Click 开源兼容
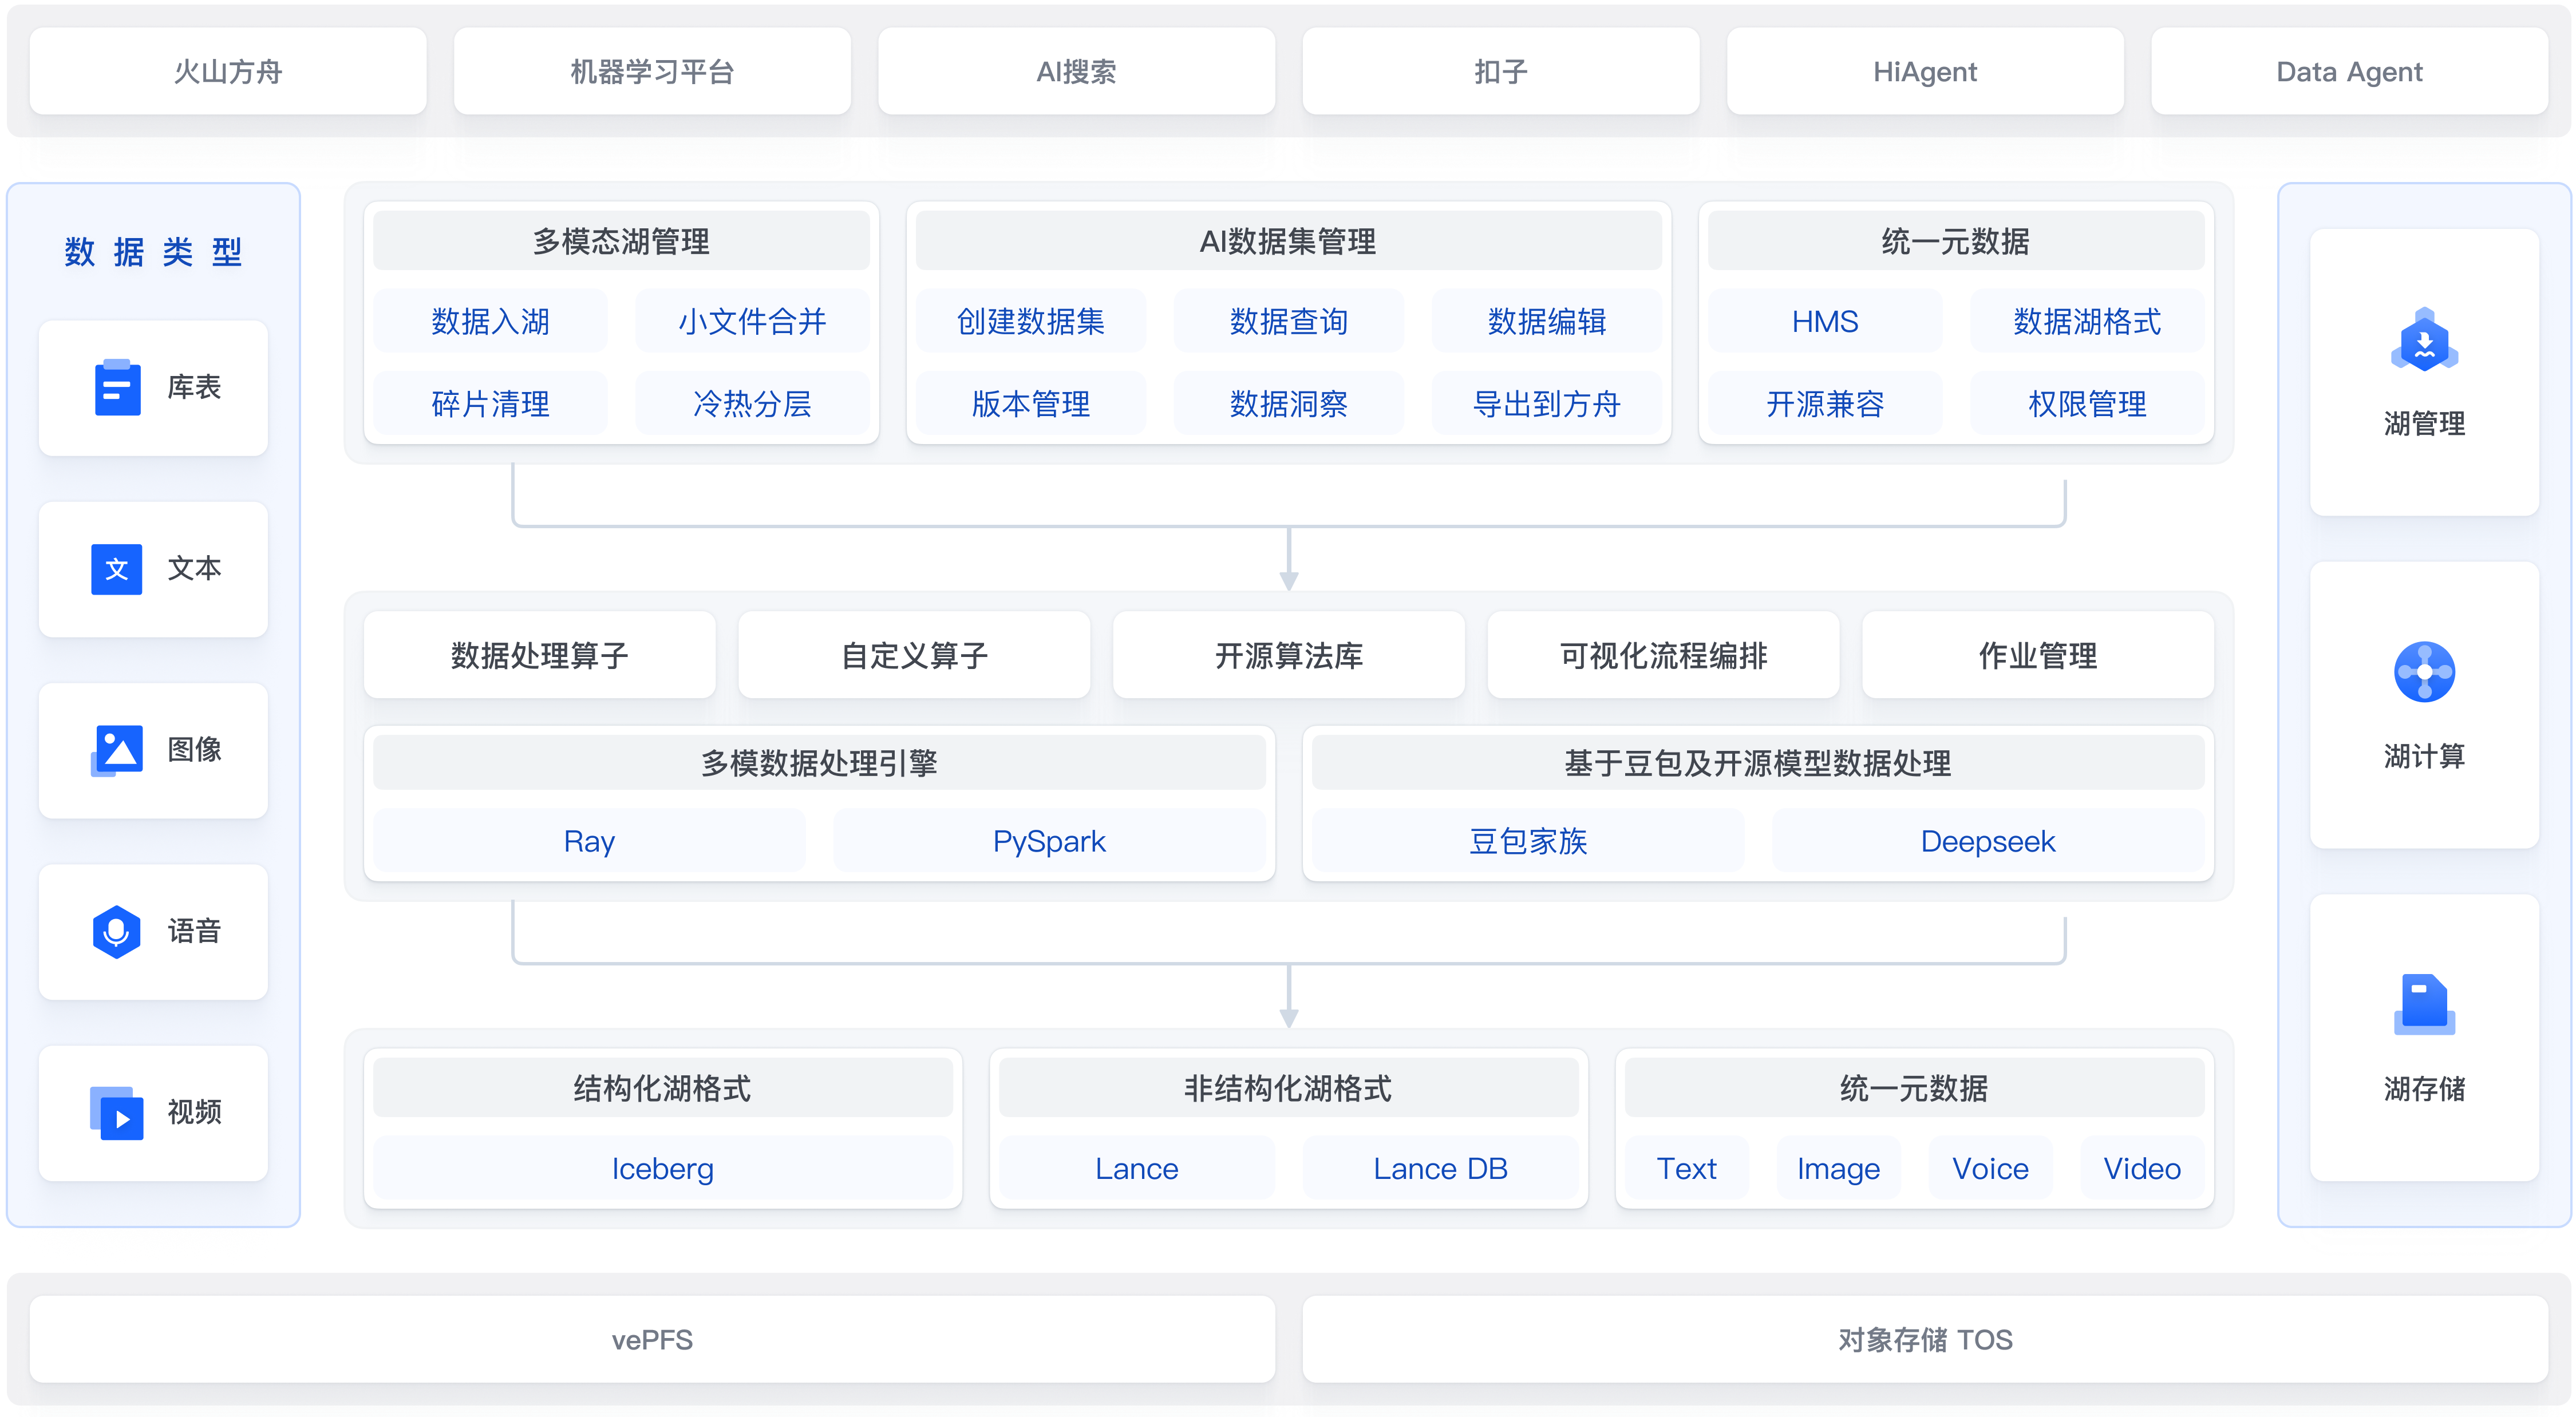This screenshot has height=1417, width=2576. (1825, 404)
